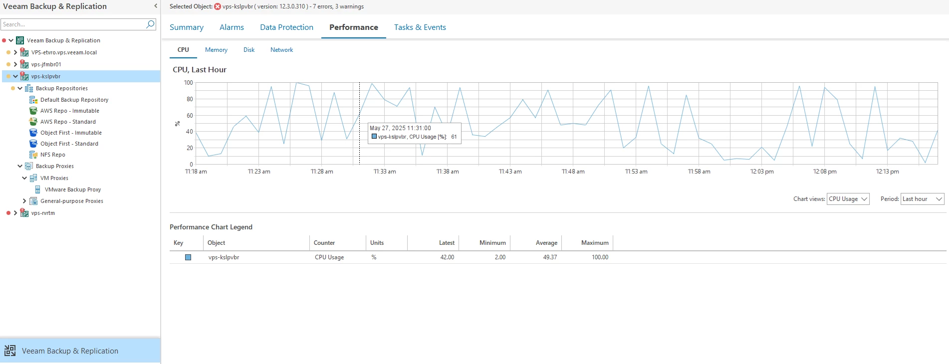Image resolution: width=949 pixels, height=364 pixels.
Task: Open the Period Last hour dropdown
Action: 923,199
